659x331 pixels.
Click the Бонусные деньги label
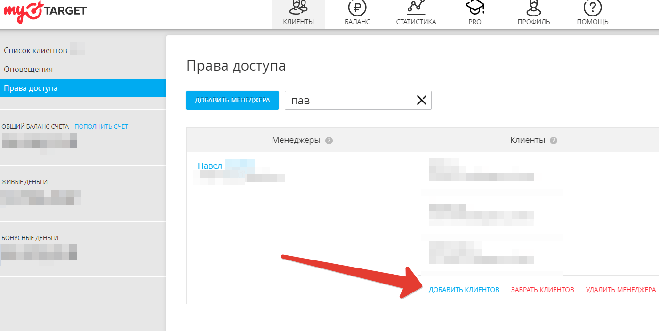pos(30,238)
